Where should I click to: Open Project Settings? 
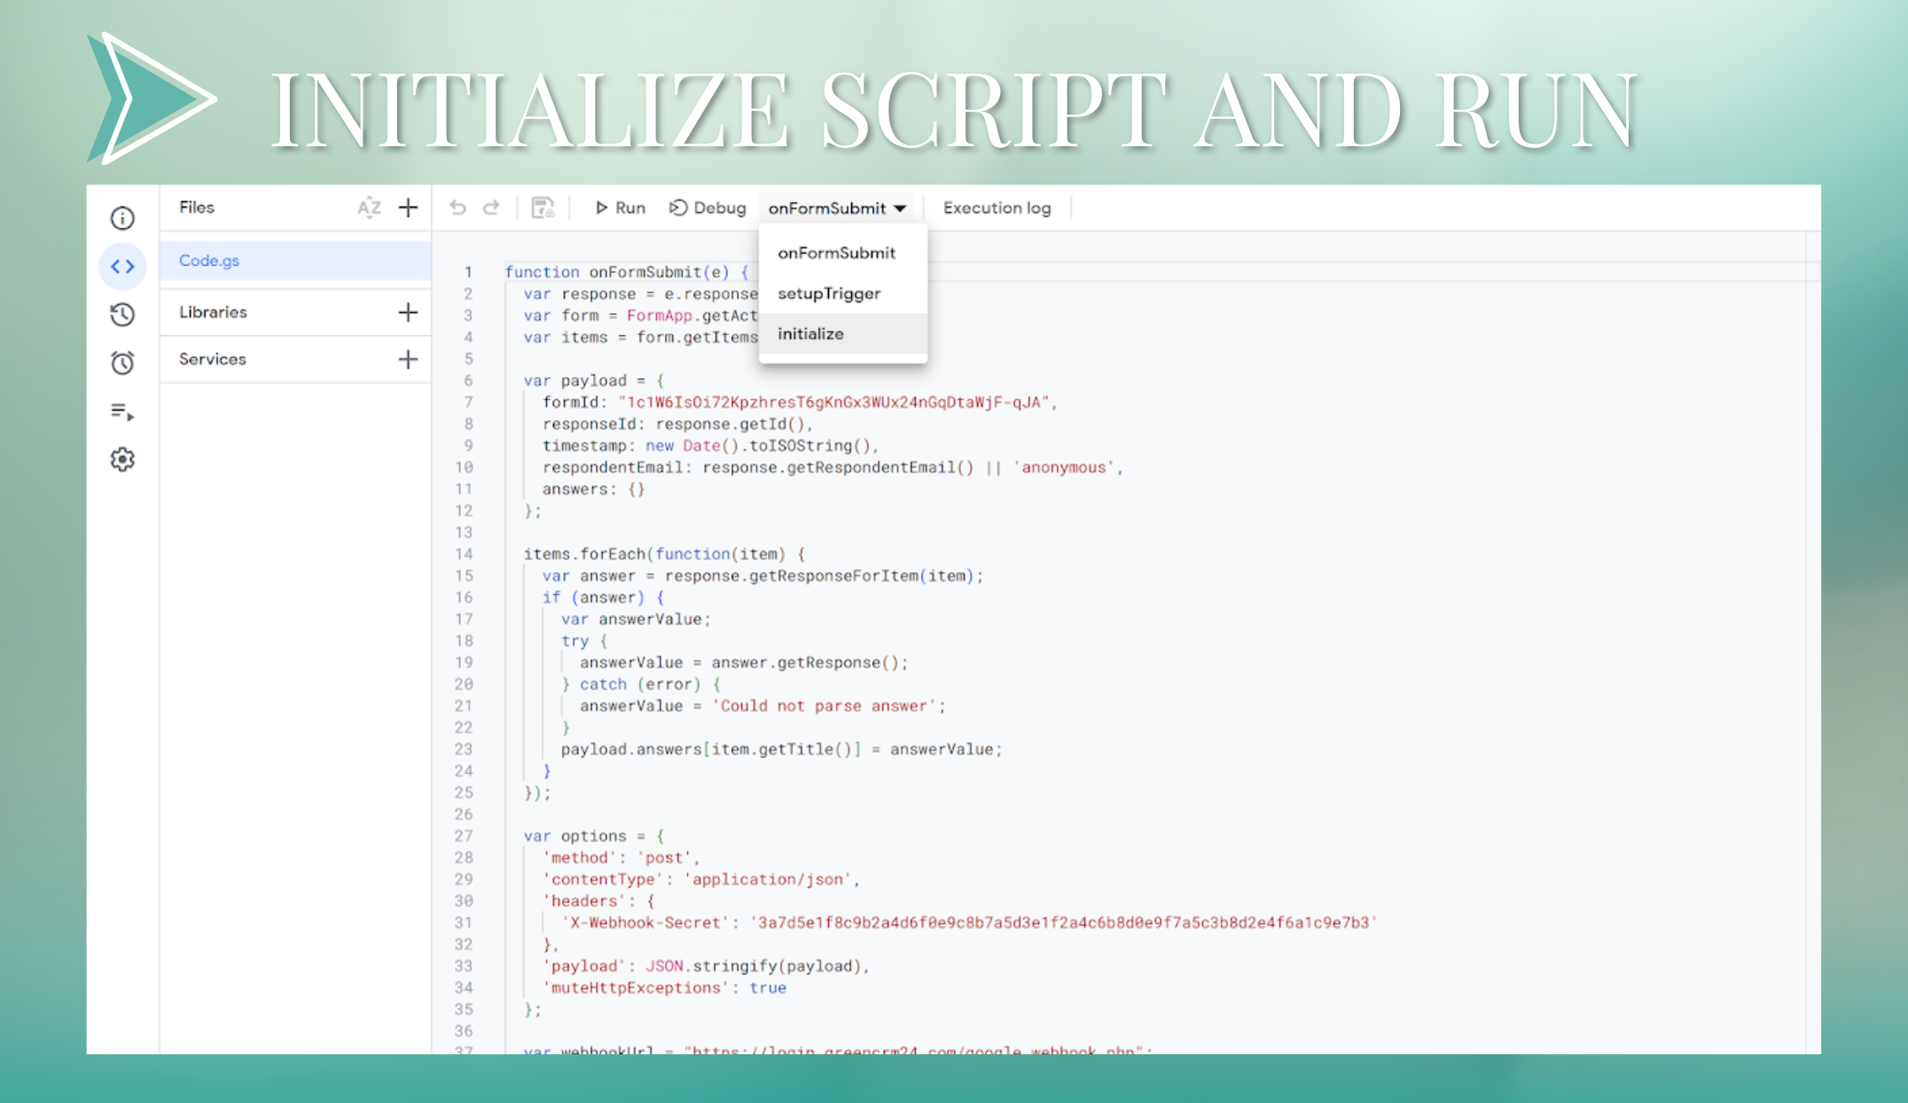click(122, 459)
